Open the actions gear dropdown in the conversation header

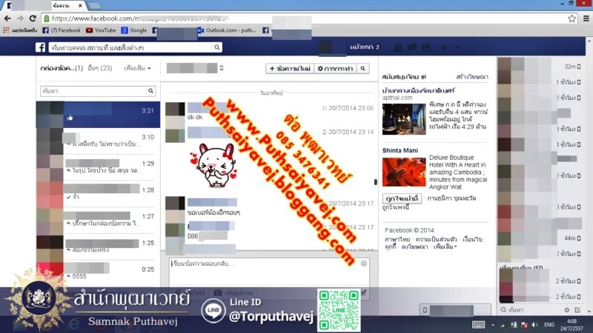pyautogui.click(x=334, y=69)
